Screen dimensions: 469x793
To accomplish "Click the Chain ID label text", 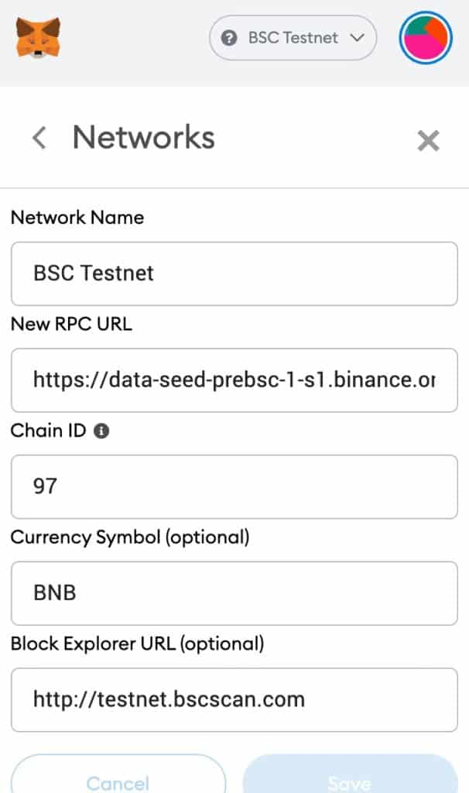I will (x=49, y=431).
